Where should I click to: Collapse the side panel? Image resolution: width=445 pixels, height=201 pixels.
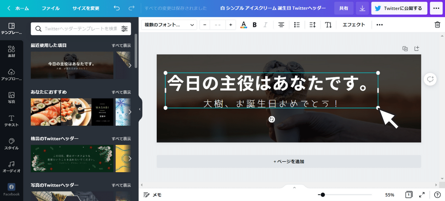pos(140,109)
